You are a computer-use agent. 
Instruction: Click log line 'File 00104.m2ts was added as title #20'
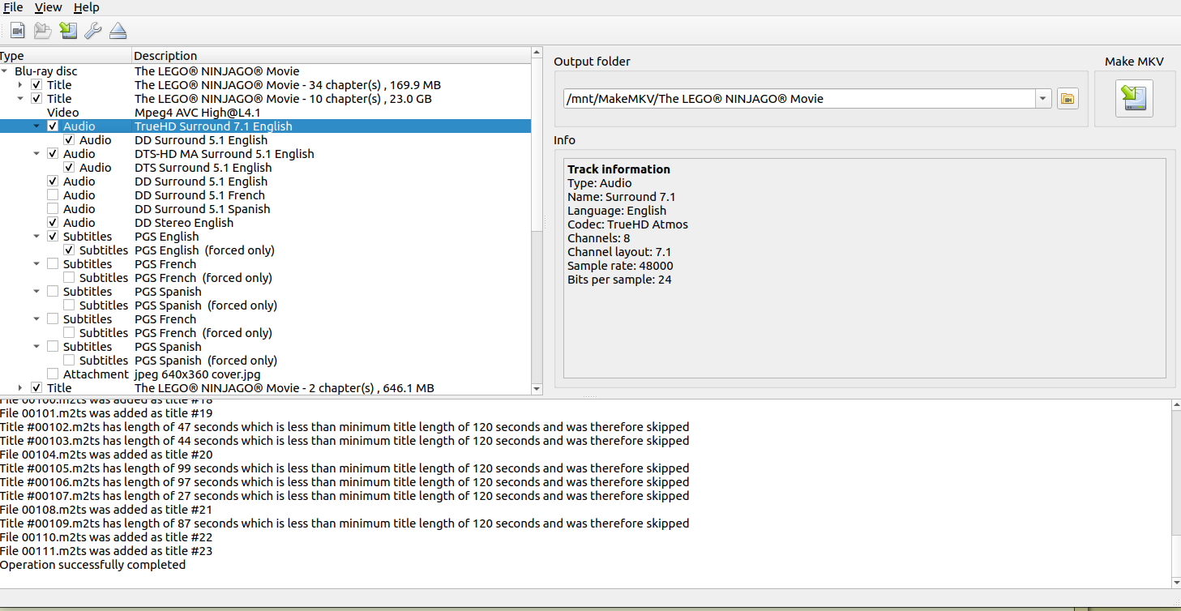pyautogui.click(x=106, y=455)
